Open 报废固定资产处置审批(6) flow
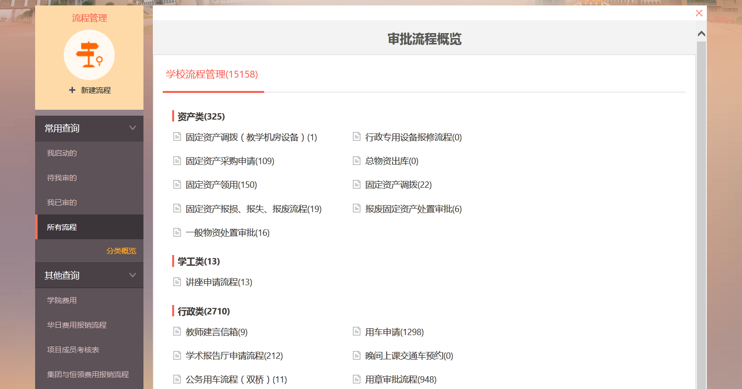 coord(414,209)
